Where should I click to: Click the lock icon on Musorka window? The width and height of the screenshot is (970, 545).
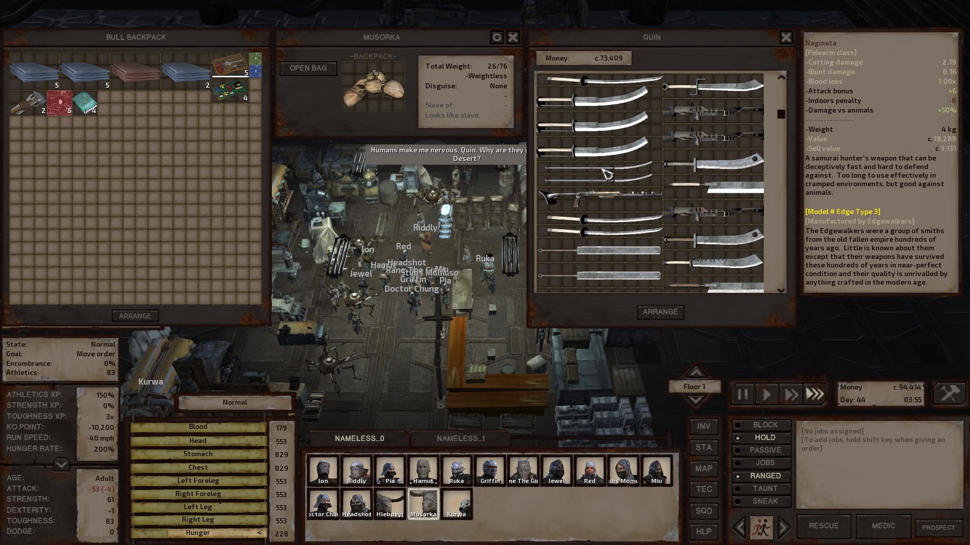497,37
